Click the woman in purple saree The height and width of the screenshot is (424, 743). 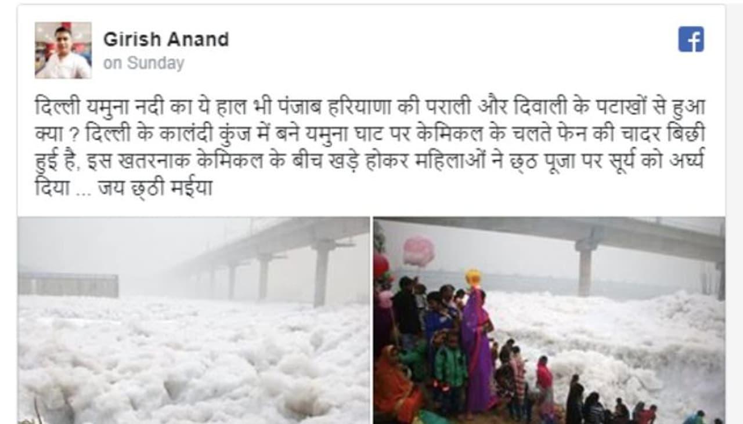click(x=477, y=348)
